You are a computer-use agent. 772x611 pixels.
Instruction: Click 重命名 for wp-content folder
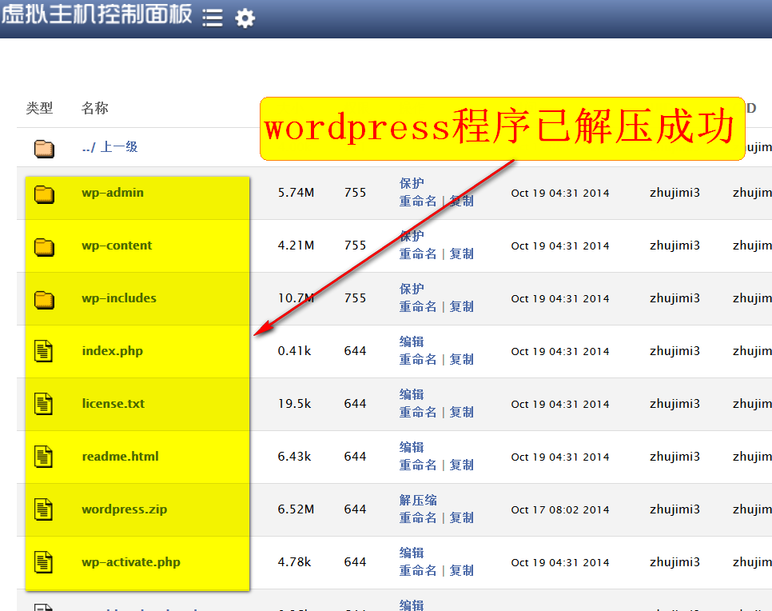[x=417, y=254]
